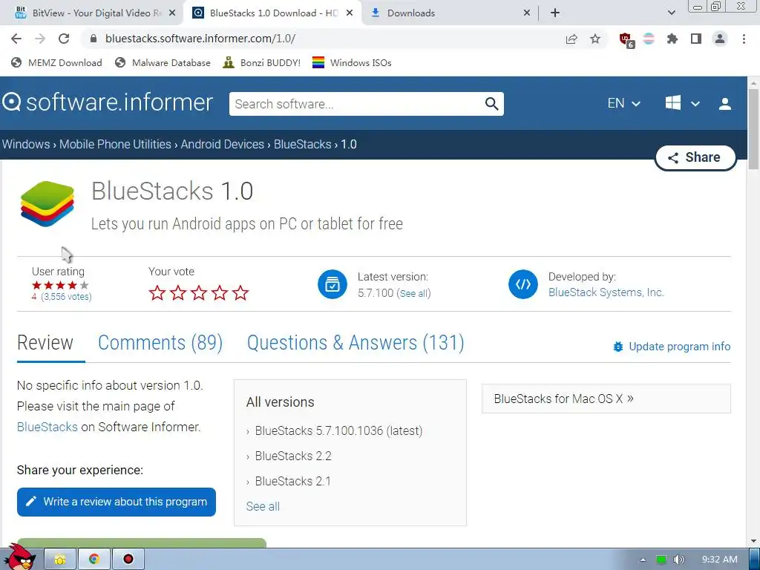The image size is (760, 570).
Task: Open BlueStacks 2.2 version link
Action: tap(292, 456)
